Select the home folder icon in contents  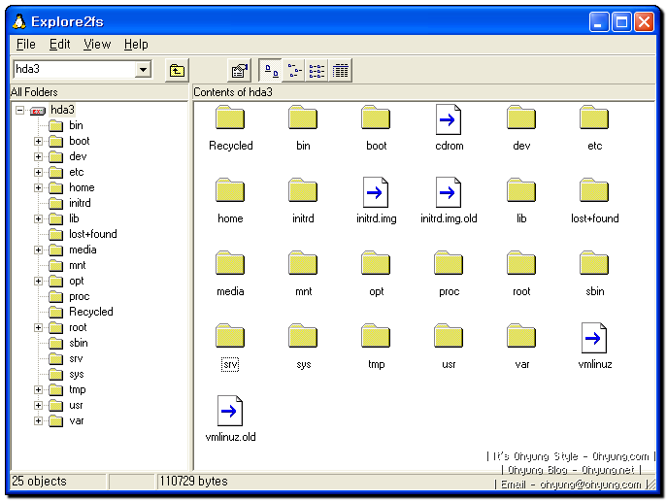pos(230,190)
